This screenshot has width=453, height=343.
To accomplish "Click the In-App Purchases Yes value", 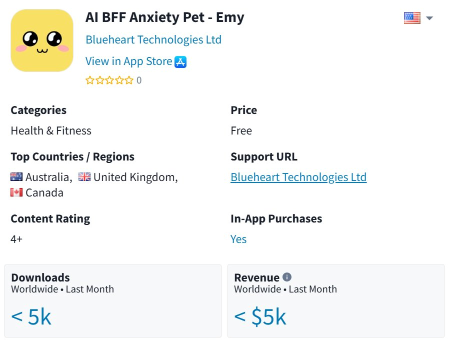I will tap(238, 239).
